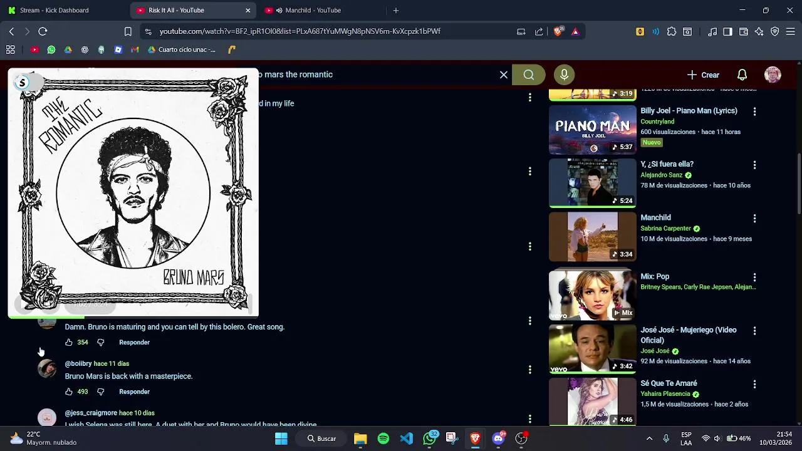This screenshot has height=451, width=802.
Task: Dislike @boiibry's masterpiece comment
Action: click(x=100, y=391)
